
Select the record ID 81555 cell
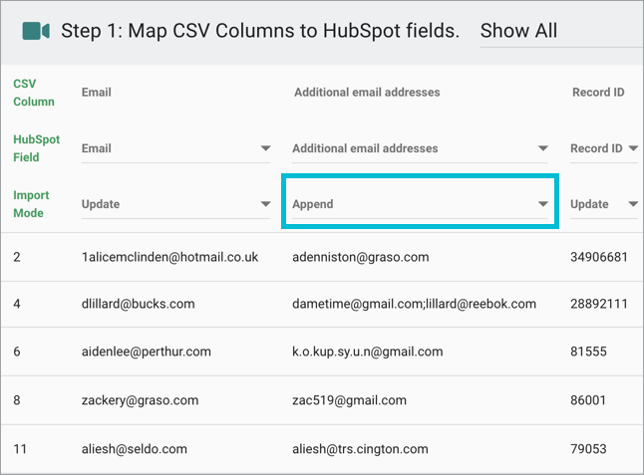tap(588, 352)
